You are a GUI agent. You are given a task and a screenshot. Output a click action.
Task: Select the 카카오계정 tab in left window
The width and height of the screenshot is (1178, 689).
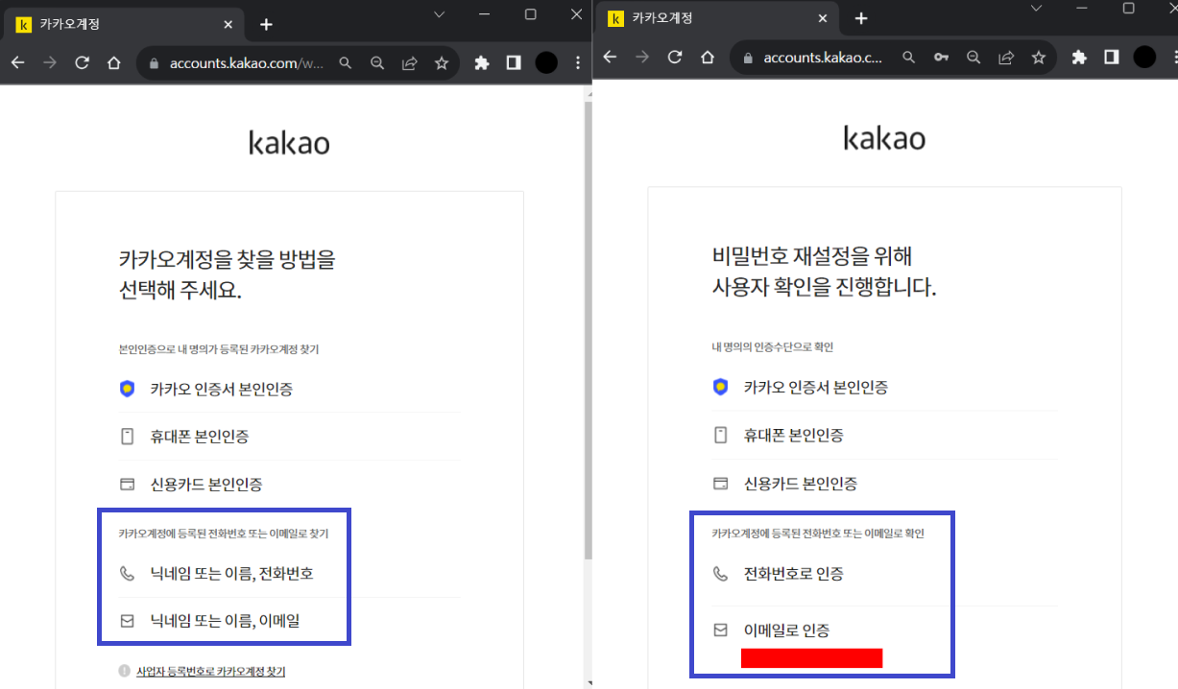(125, 24)
